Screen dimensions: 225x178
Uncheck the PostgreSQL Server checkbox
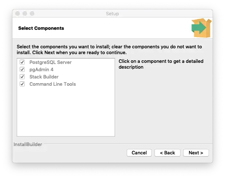(x=22, y=62)
